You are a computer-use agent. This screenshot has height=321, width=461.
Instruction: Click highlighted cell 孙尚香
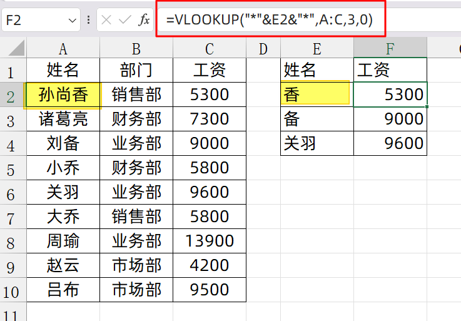pyautogui.click(x=63, y=94)
